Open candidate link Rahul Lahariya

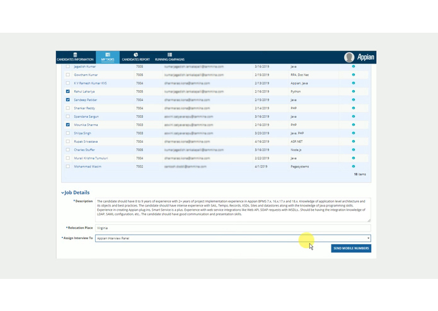(x=84, y=91)
